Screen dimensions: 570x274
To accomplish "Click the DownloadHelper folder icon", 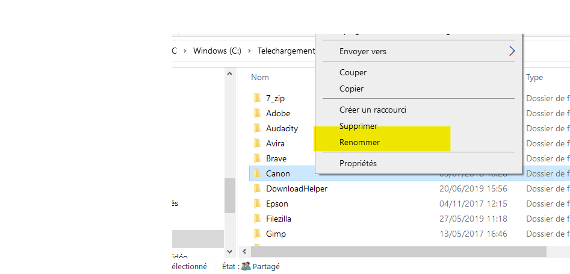I will 257,188.
